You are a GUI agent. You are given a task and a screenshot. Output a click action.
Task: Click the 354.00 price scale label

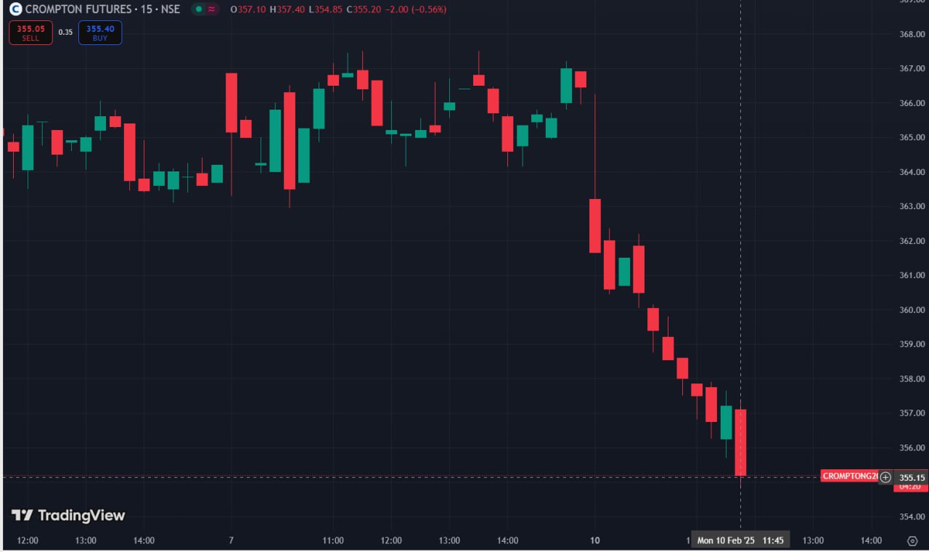[911, 517]
